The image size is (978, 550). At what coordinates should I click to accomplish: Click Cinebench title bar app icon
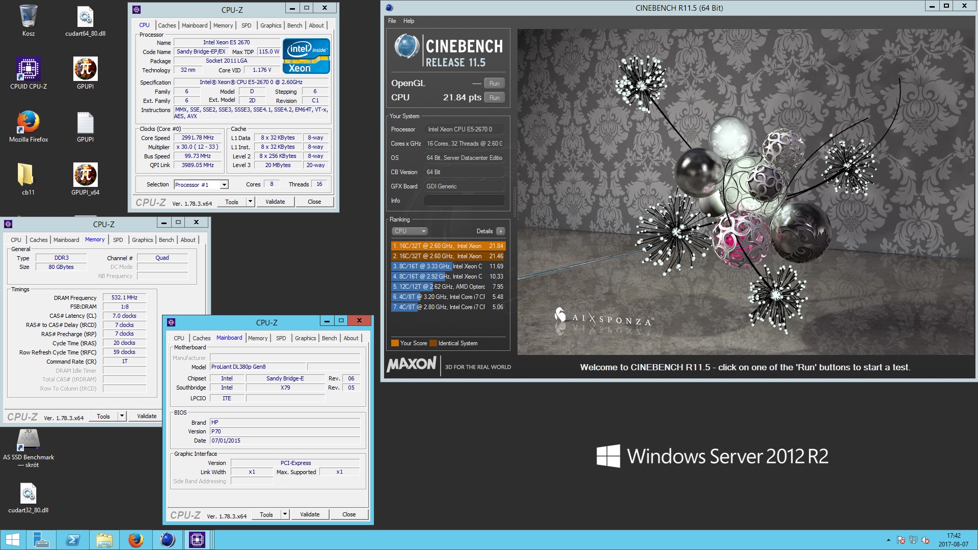390,8
